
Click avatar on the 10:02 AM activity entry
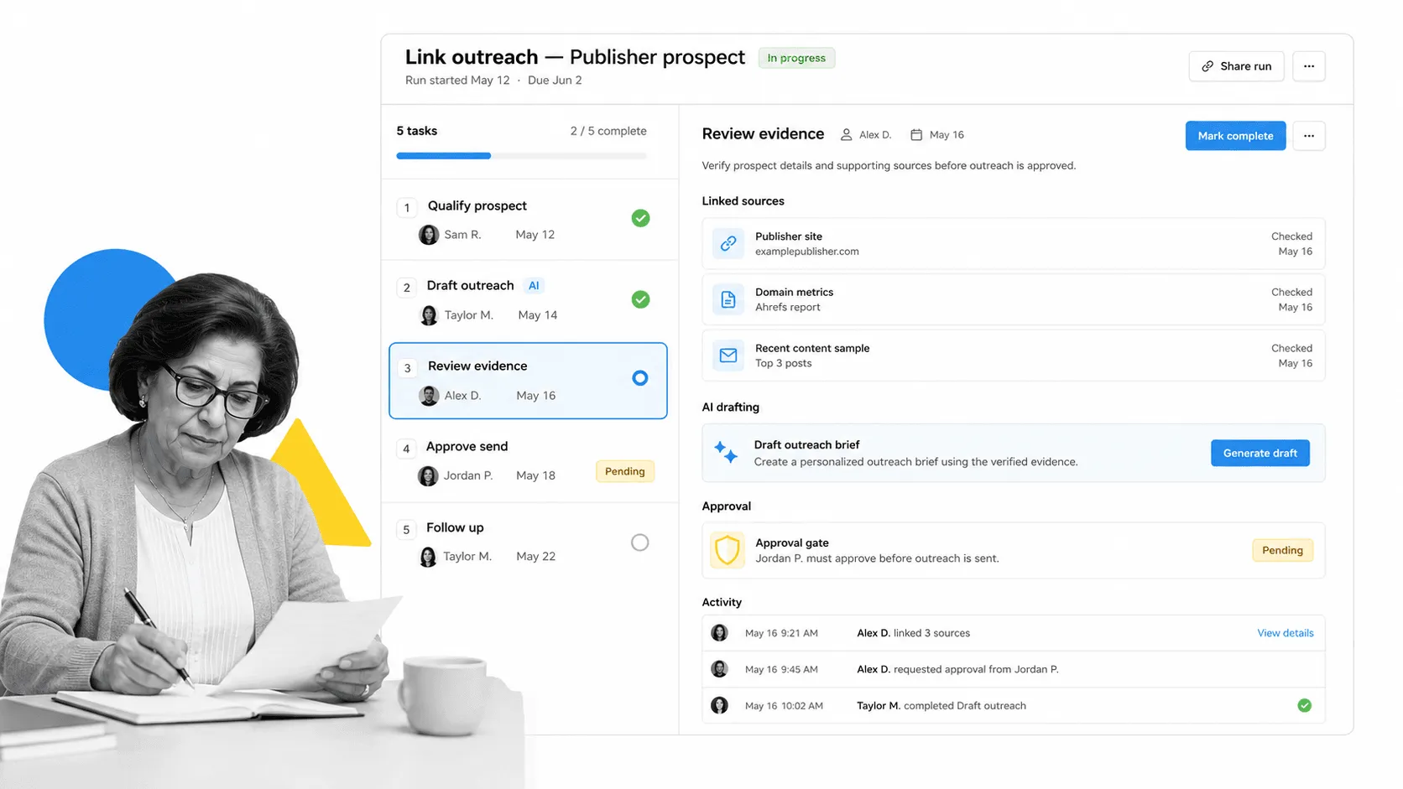tap(719, 705)
